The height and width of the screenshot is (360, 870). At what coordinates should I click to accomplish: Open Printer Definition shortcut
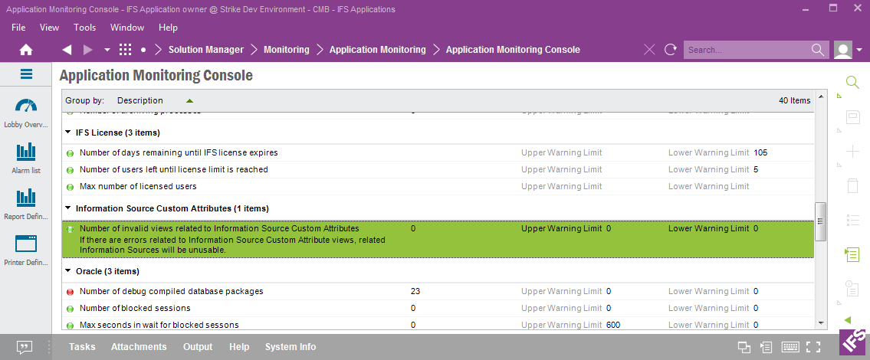click(x=26, y=250)
